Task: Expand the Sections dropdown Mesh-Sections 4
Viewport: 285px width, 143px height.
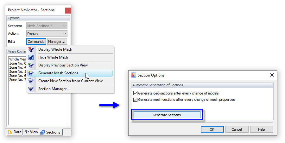Action: tap(47, 26)
